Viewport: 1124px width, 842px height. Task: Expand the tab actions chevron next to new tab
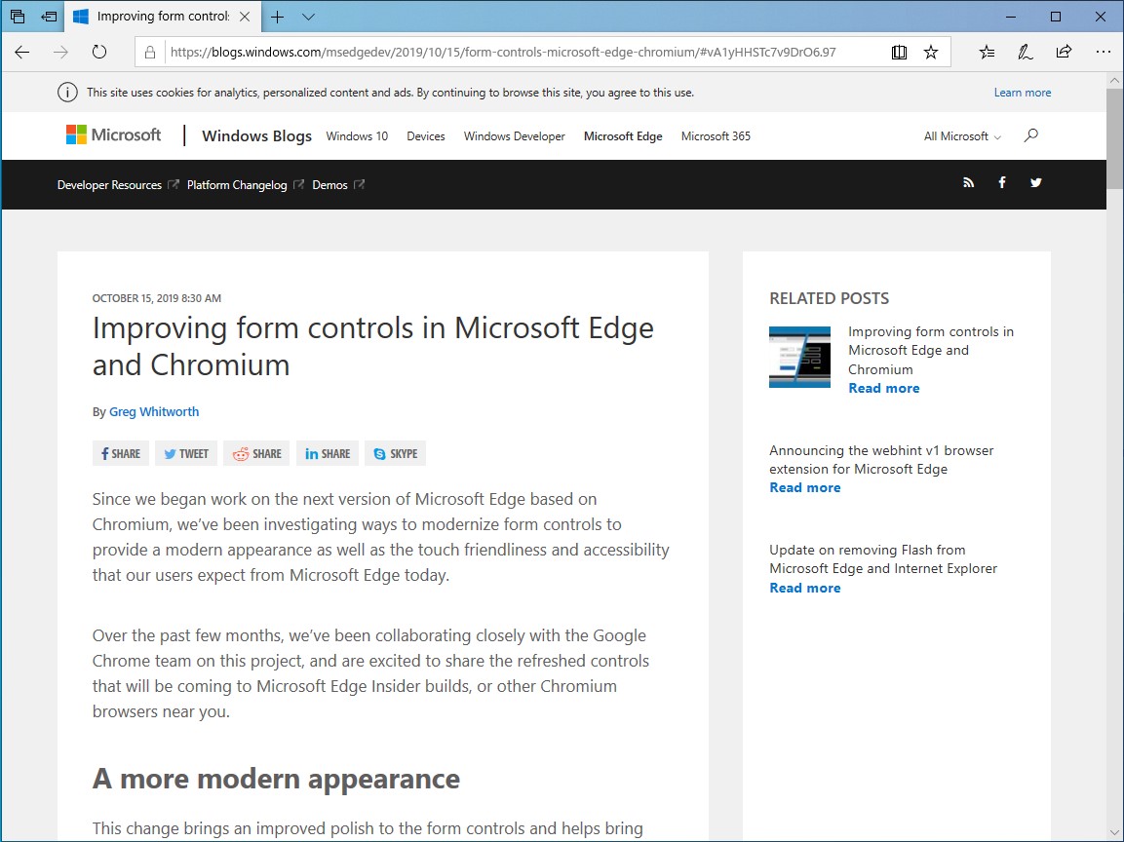(308, 17)
